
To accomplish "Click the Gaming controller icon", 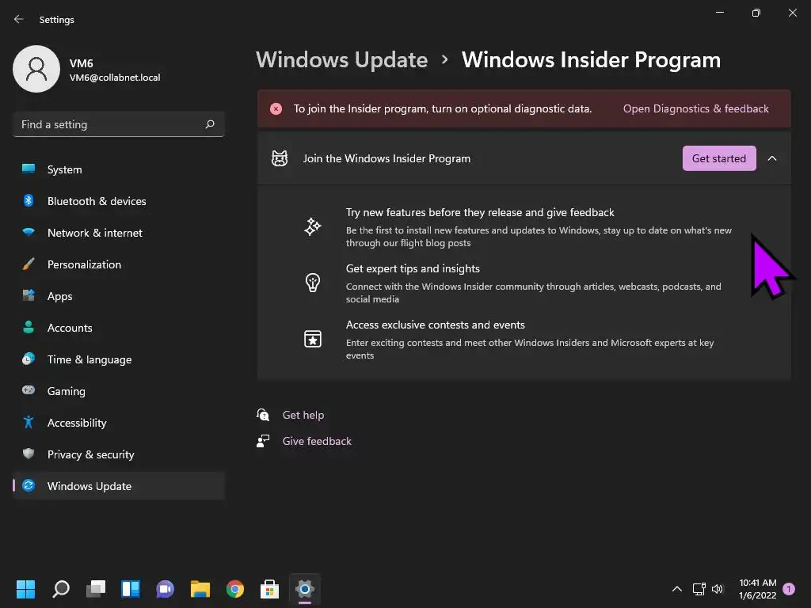I will pos(29,390).
